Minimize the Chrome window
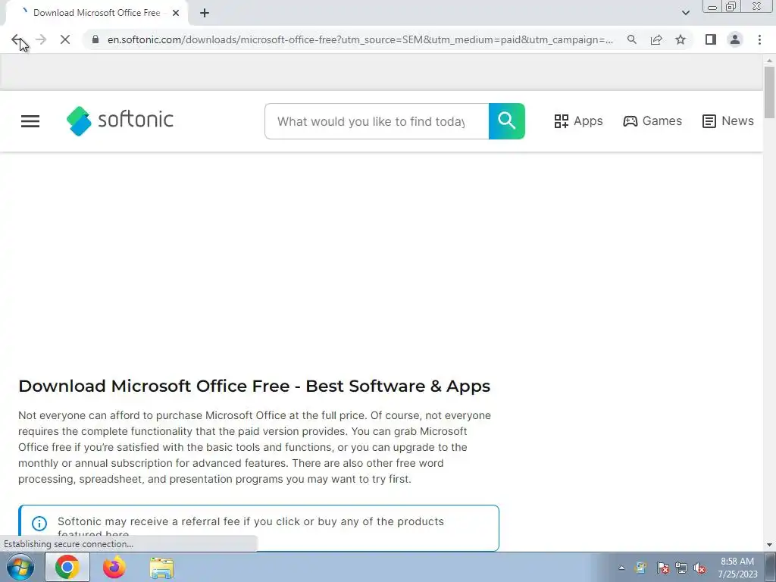Image resolution: width=776 pixels, height=582 pixels. tap(712, 7)
